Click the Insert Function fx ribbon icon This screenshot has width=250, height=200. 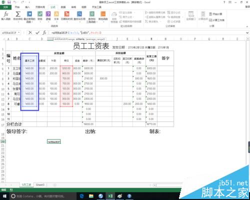(6, 16)
